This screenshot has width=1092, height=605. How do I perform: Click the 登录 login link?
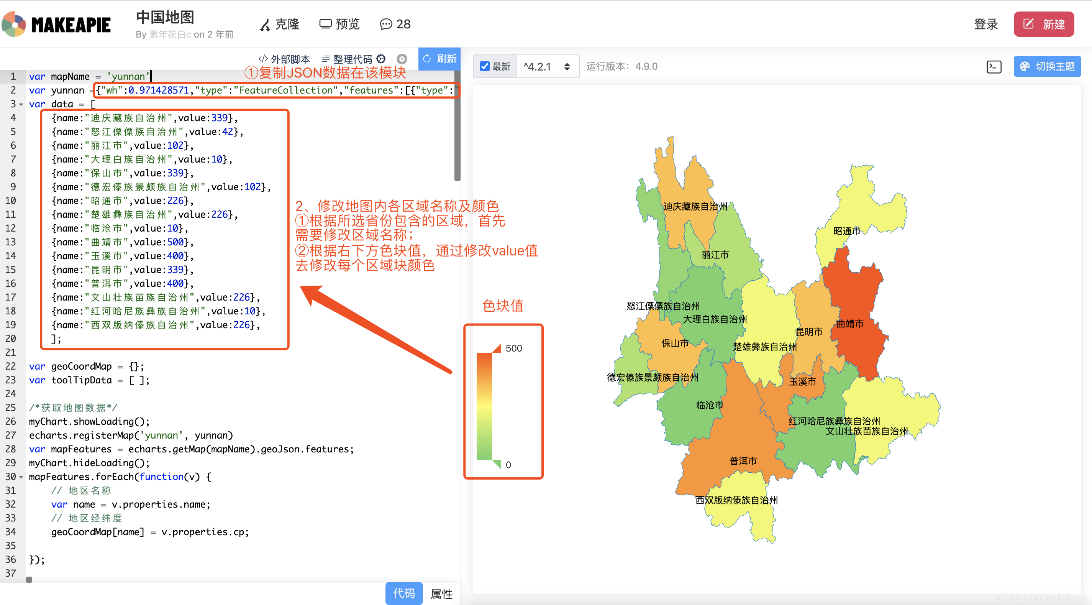click(985, 24)
